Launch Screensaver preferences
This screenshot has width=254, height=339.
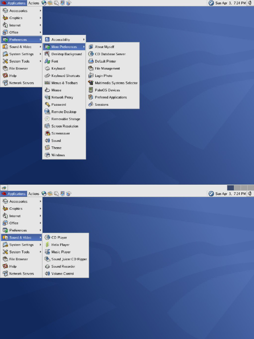click(x=64, y=133)
